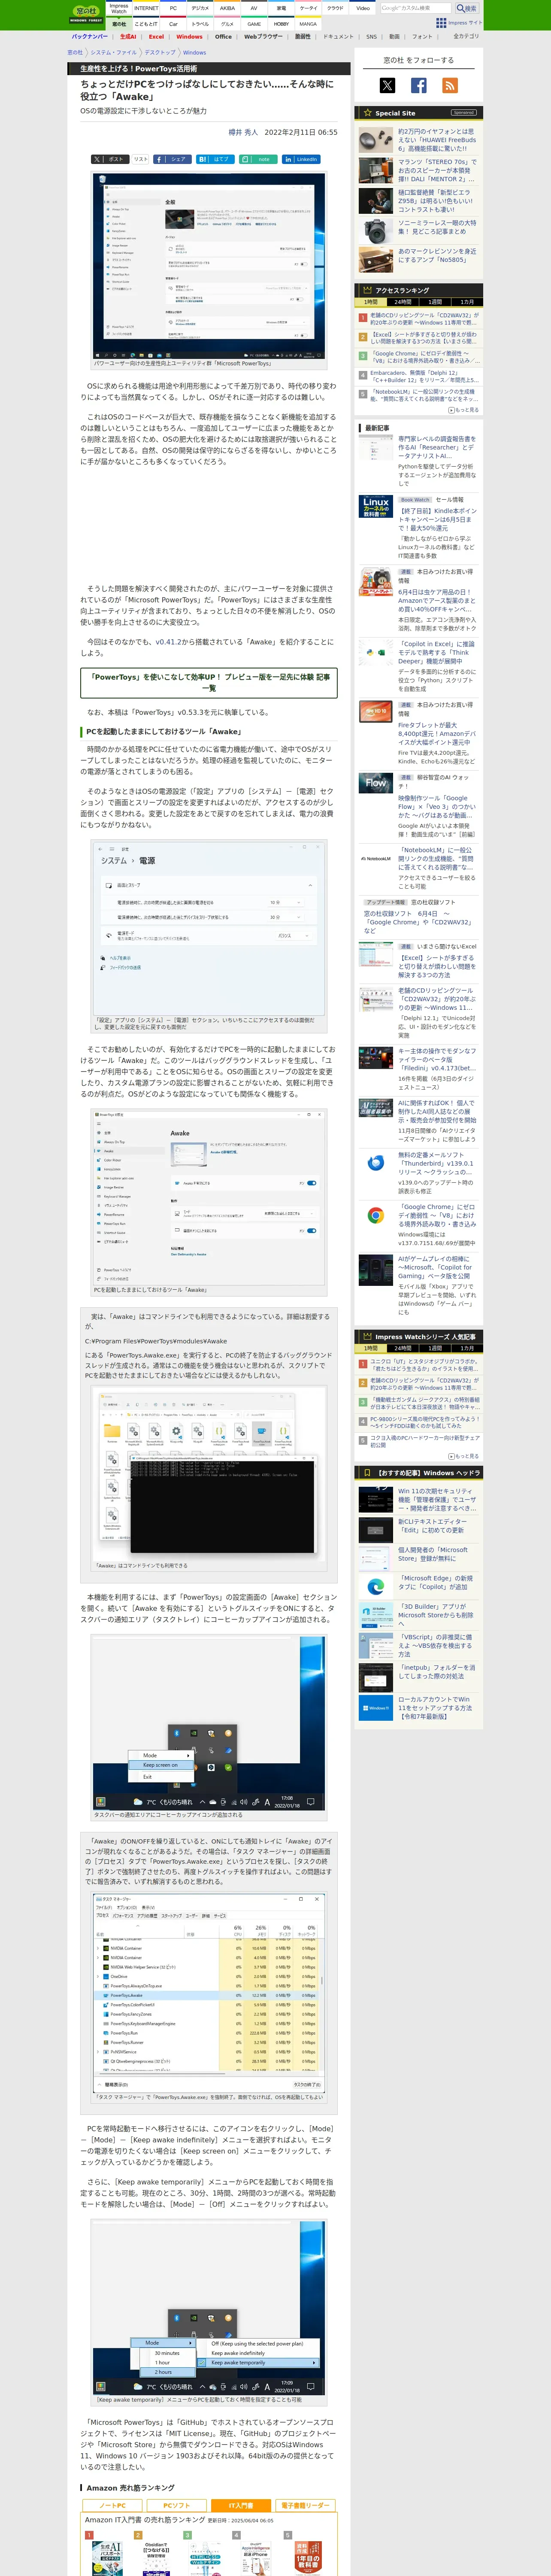Click もっと見る under アクセスランキング
The image size is (551, 2576).
pos(464,410)
